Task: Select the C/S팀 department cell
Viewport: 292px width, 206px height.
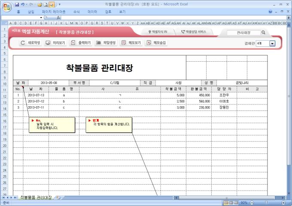Action: [115, 83]
